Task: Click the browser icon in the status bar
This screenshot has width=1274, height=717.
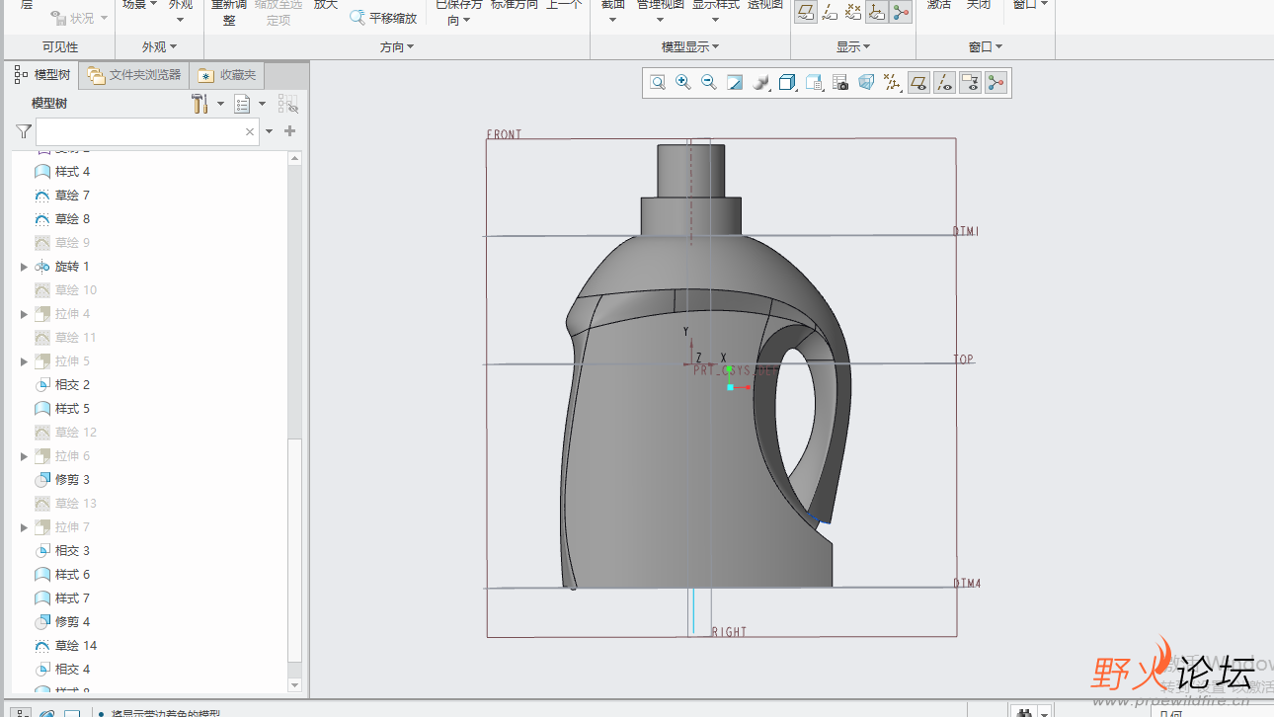Action: [47, 713]
